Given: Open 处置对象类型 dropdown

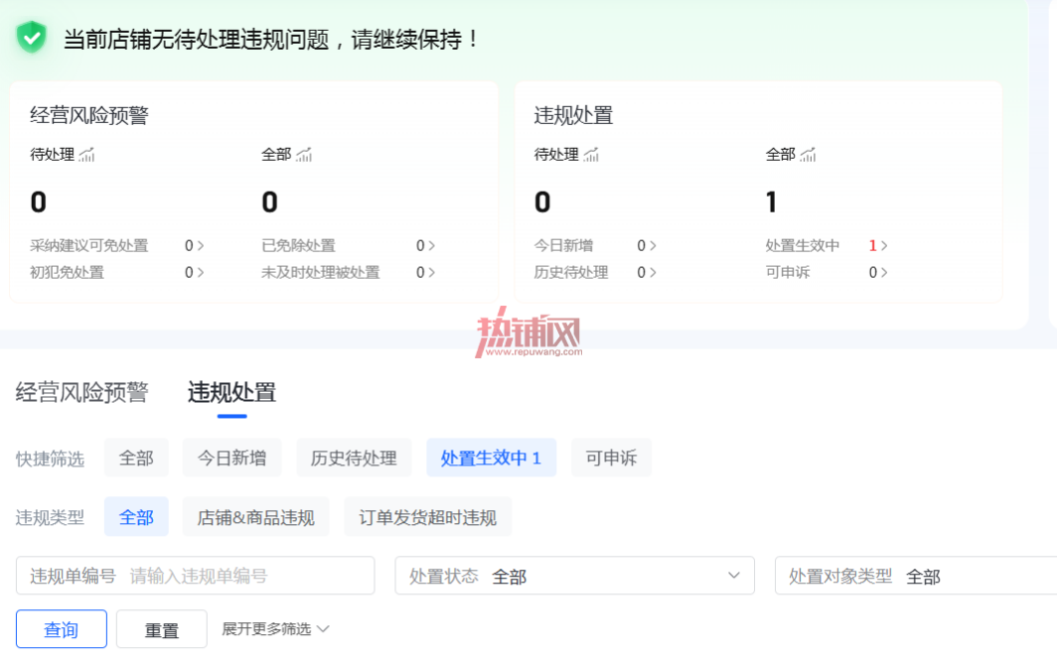Looking at the screenshot, I should click(x=916, y=576).
